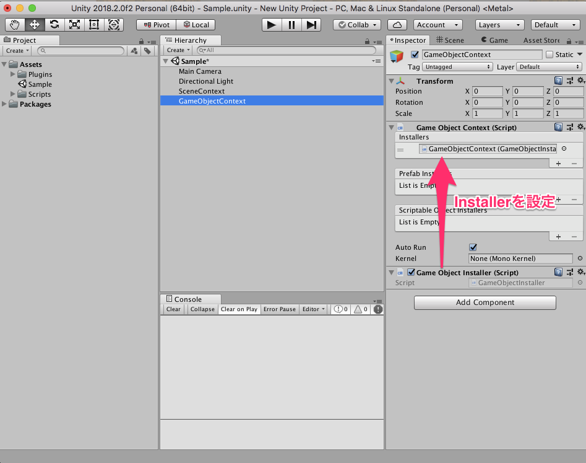The height and width of the screenshot is (463, 586).
Task: Select Main Camera in Hierarchy
Action: 200,71
